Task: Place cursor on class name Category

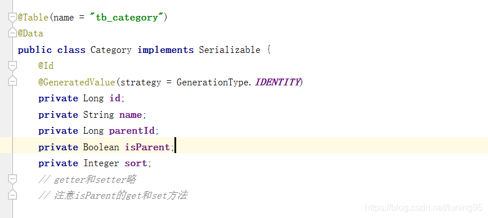Action: (x=111, y=50)
